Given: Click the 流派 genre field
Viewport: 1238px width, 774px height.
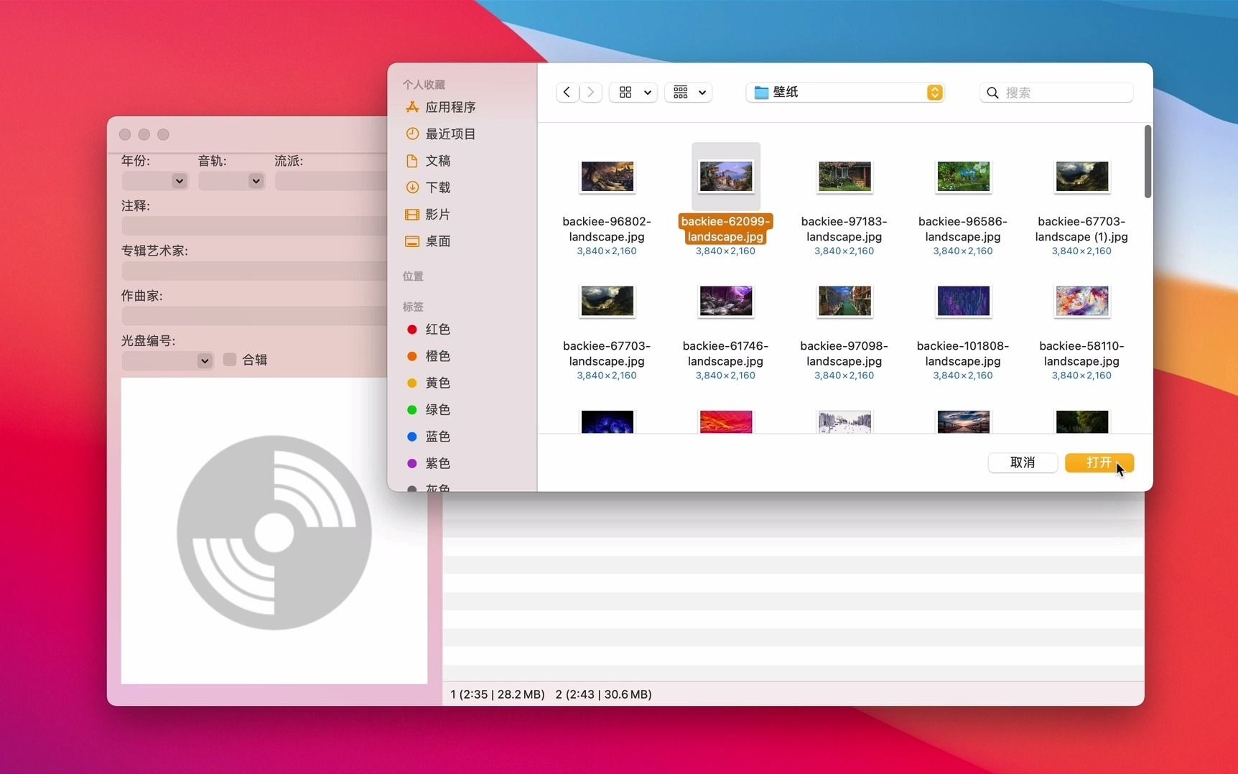Looking at the screenshot, I should (x=331, y=181).
